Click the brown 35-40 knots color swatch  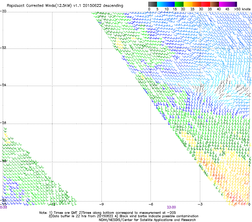pyautogui.click(x=215, y=4)
